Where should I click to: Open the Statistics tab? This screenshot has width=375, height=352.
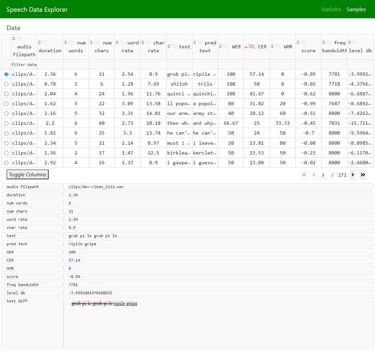coord(331,9)
